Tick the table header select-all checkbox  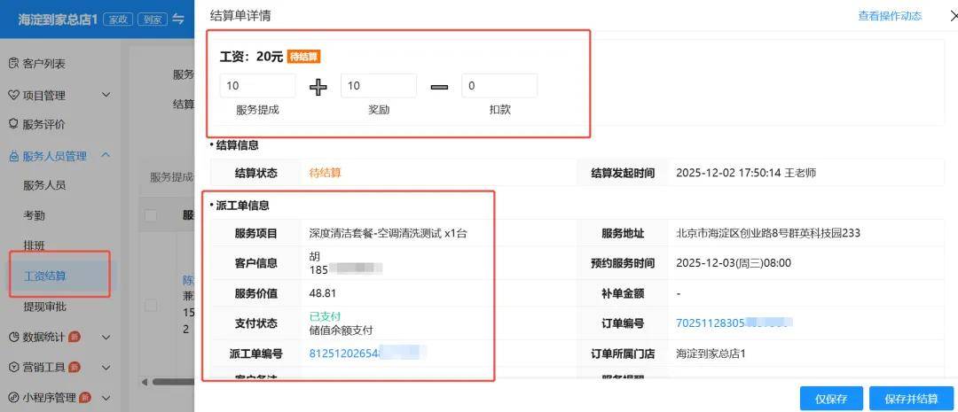[151, 215]
